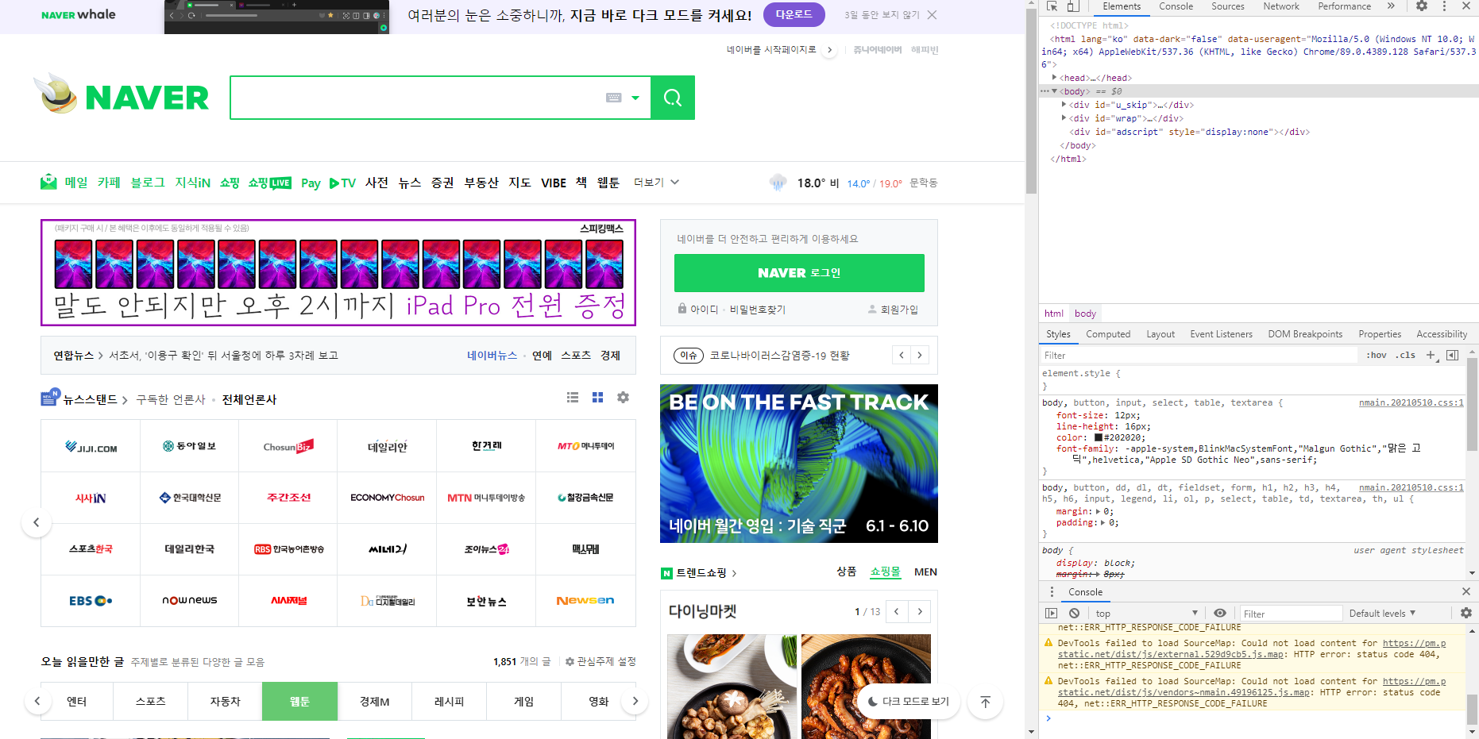Viewport: 1479px width, 739px height.
Task: Open the Pay menu item
Action: pos(311,183)
